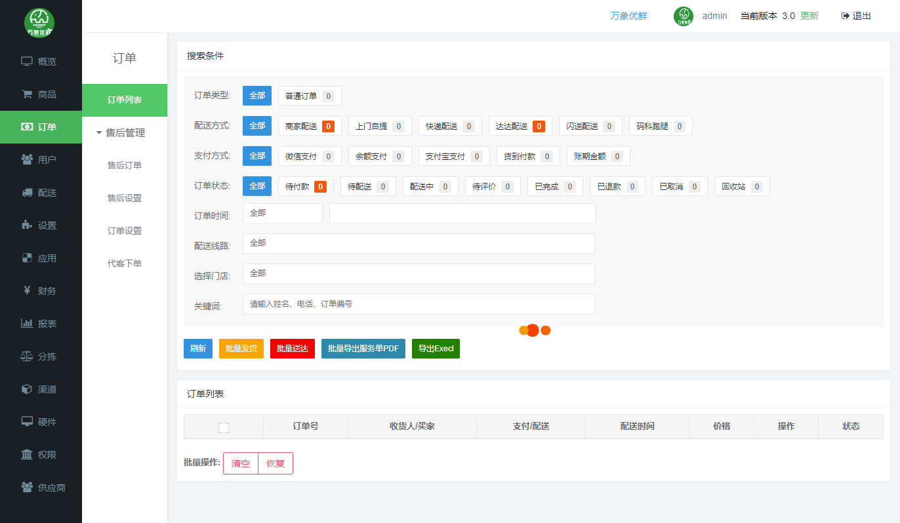The height and width of the screenshot is (523, 900).
Task: Open 代客下单 in the submenu
Action: [x=125, y=264]
